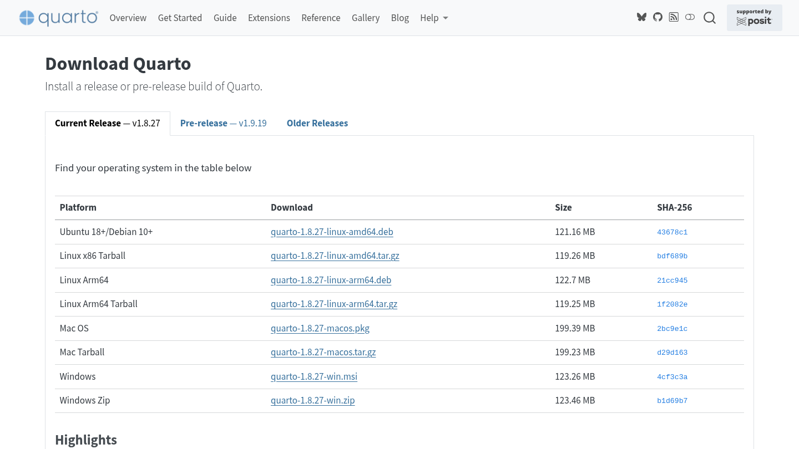Open Pre-release tab dropdown for v1.9.19
This screenshot has width=799, height=449.
[223, 123]
